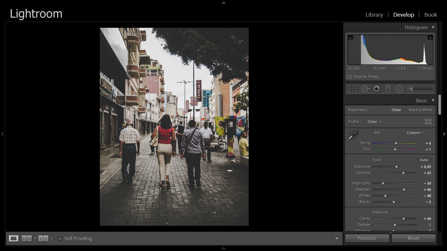
Task: Click the Adjustment Brush size slider track
Action: [422, 89]
